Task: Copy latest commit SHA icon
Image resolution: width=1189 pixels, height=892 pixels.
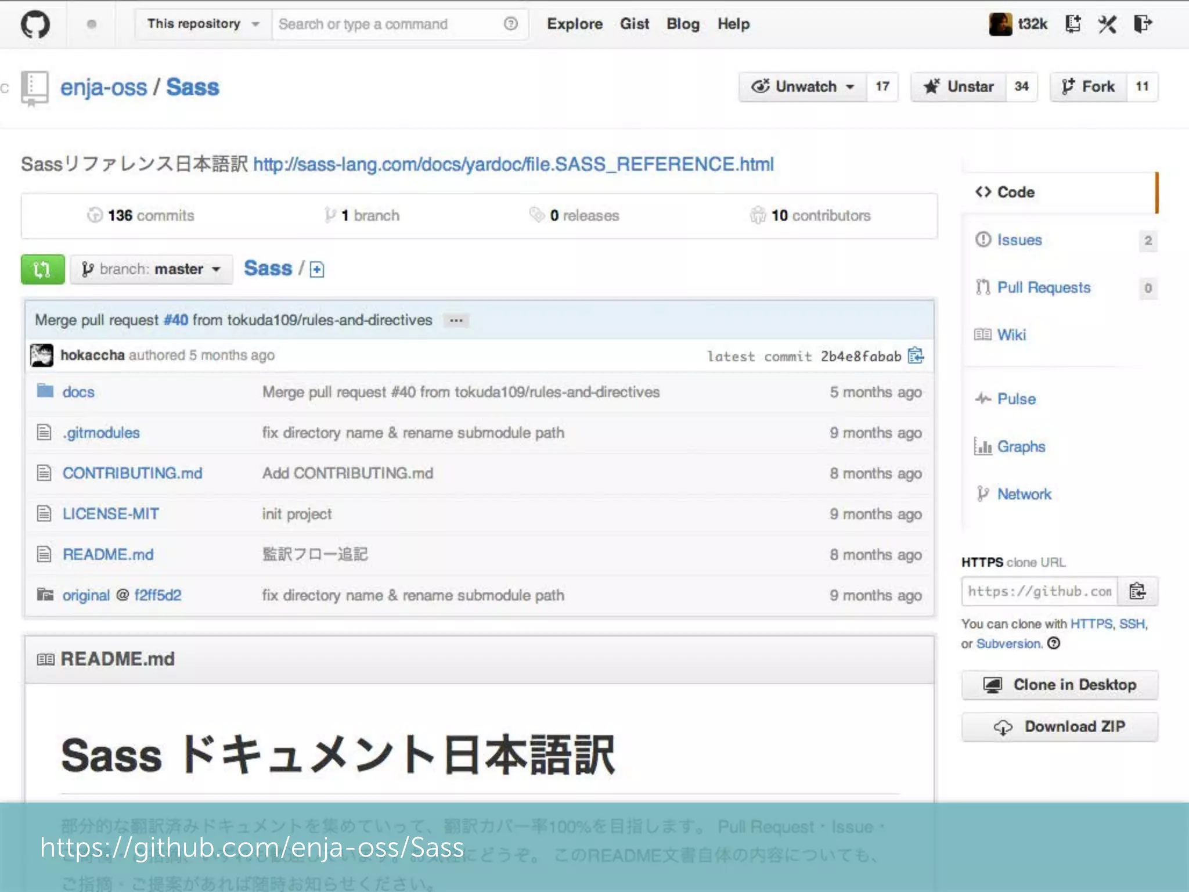Action: [x=916, y=355]
